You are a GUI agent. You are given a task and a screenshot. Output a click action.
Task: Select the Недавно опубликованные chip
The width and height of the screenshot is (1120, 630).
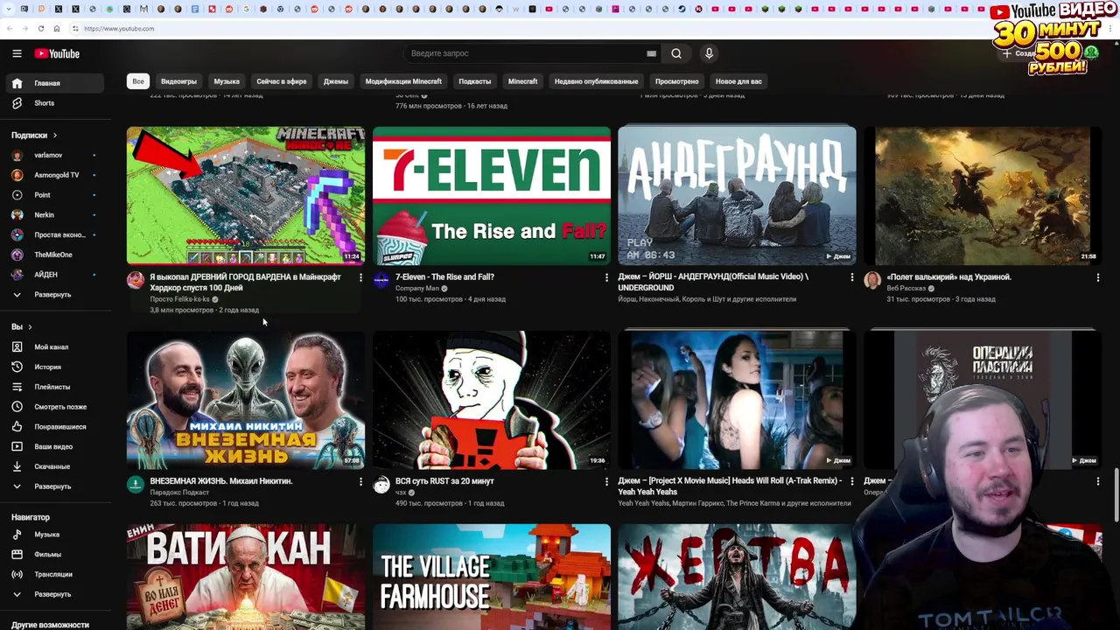click(596, 81)
